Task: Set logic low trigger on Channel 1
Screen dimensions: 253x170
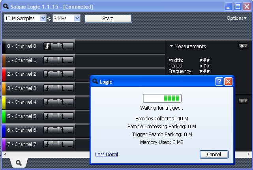Action: [70, 60]
